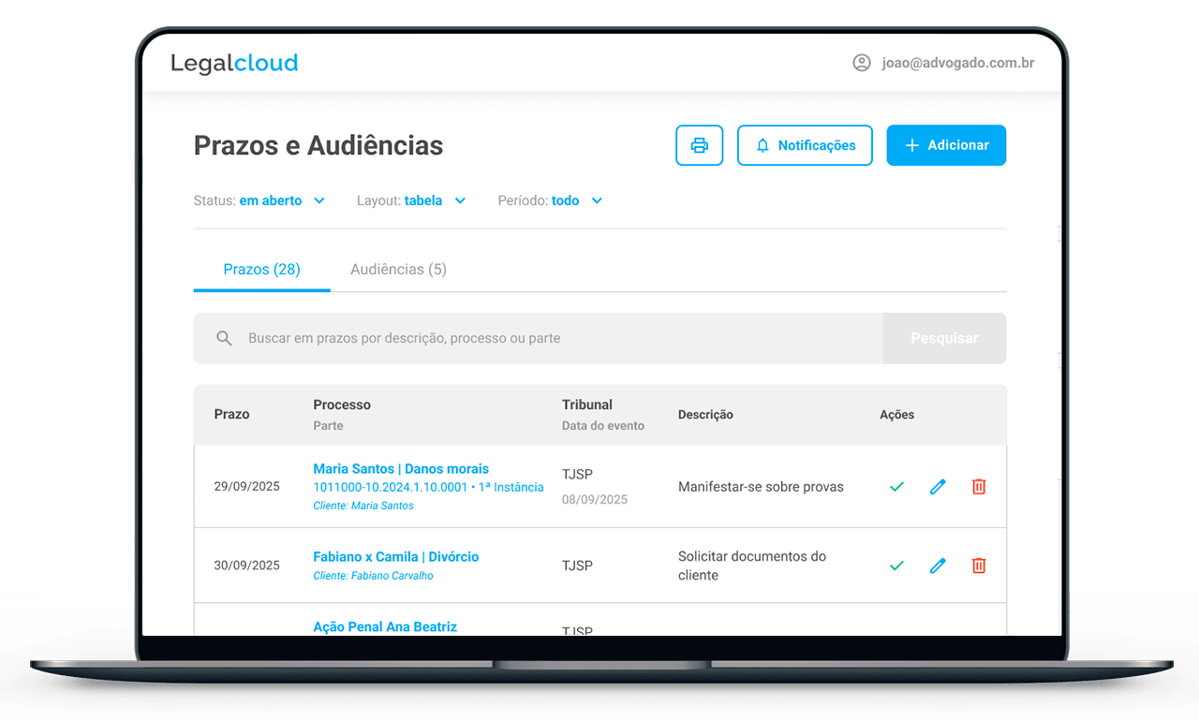Switch to the Audiências tab
Screen dimensions: 1199x721
[x=397, y=269]
